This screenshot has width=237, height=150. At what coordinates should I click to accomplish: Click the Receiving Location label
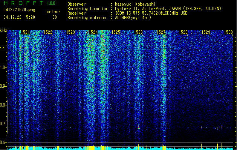click(88, 9)
